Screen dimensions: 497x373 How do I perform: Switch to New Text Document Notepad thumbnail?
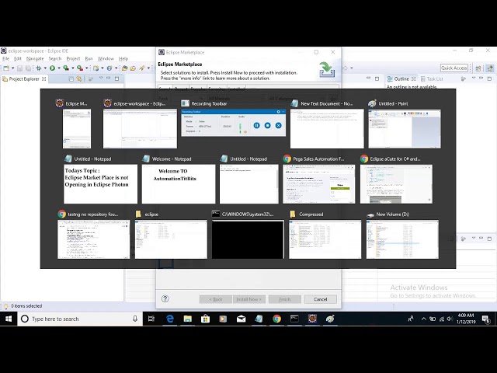(327, 128)
